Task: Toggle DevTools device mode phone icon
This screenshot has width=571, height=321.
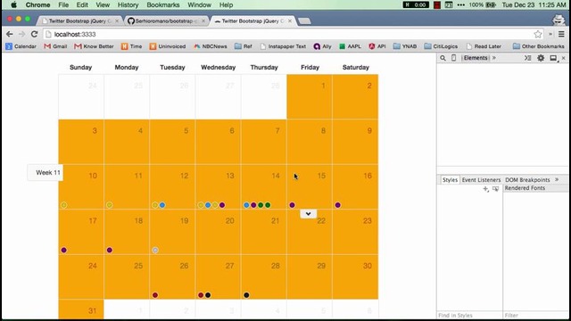Action: (453, 58)
